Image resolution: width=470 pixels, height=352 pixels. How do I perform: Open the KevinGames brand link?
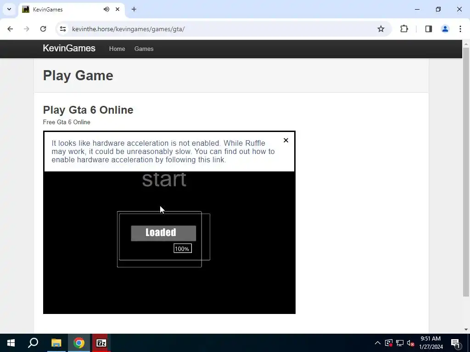69,48
